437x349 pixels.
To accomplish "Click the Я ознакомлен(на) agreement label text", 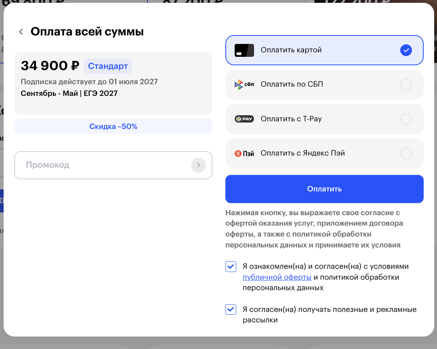I will coord(326,277).
